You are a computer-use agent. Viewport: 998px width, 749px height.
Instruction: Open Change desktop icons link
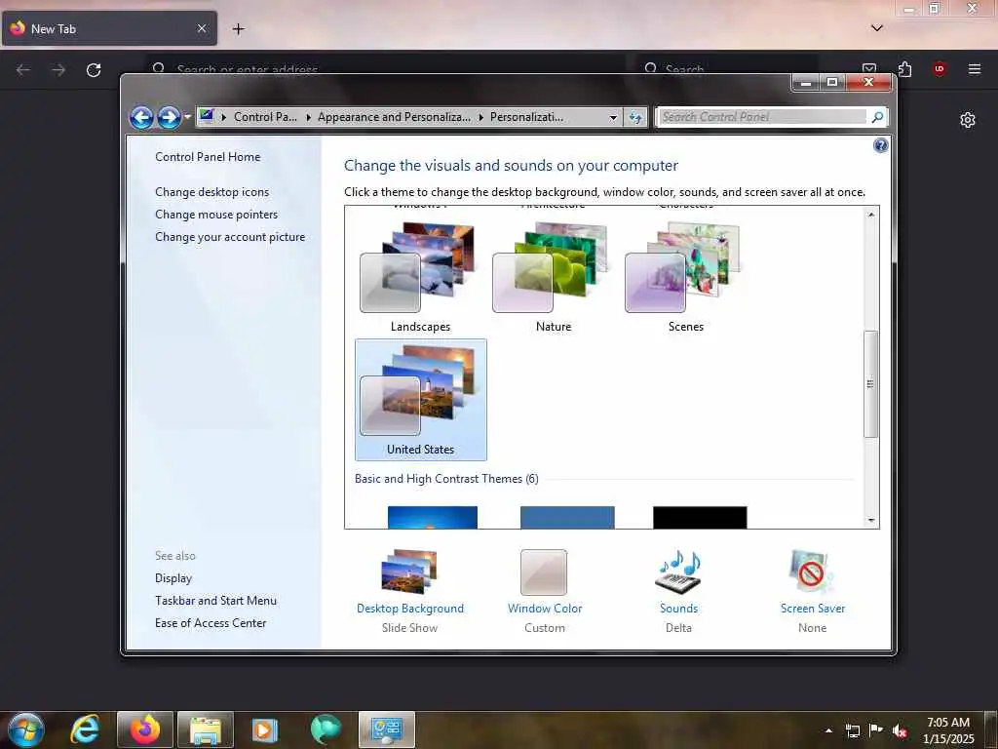211,192
